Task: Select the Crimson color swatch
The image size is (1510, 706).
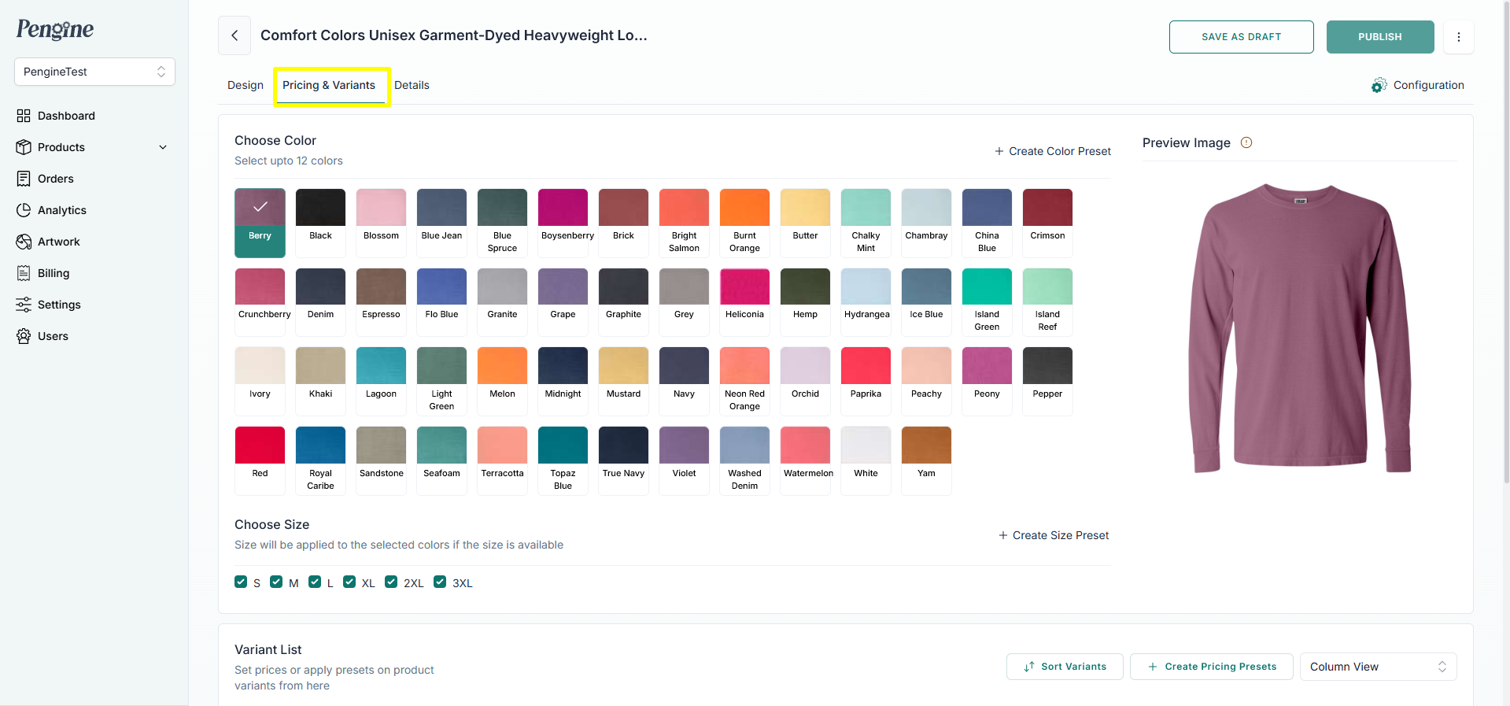Action: click(1047, 209)
